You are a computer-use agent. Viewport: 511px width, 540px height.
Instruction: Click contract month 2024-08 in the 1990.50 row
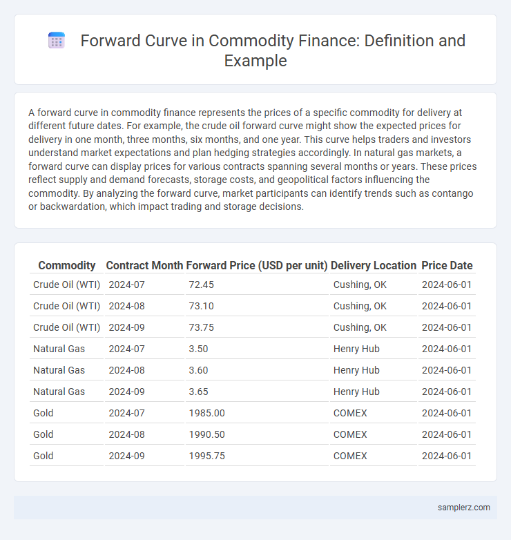127,434
